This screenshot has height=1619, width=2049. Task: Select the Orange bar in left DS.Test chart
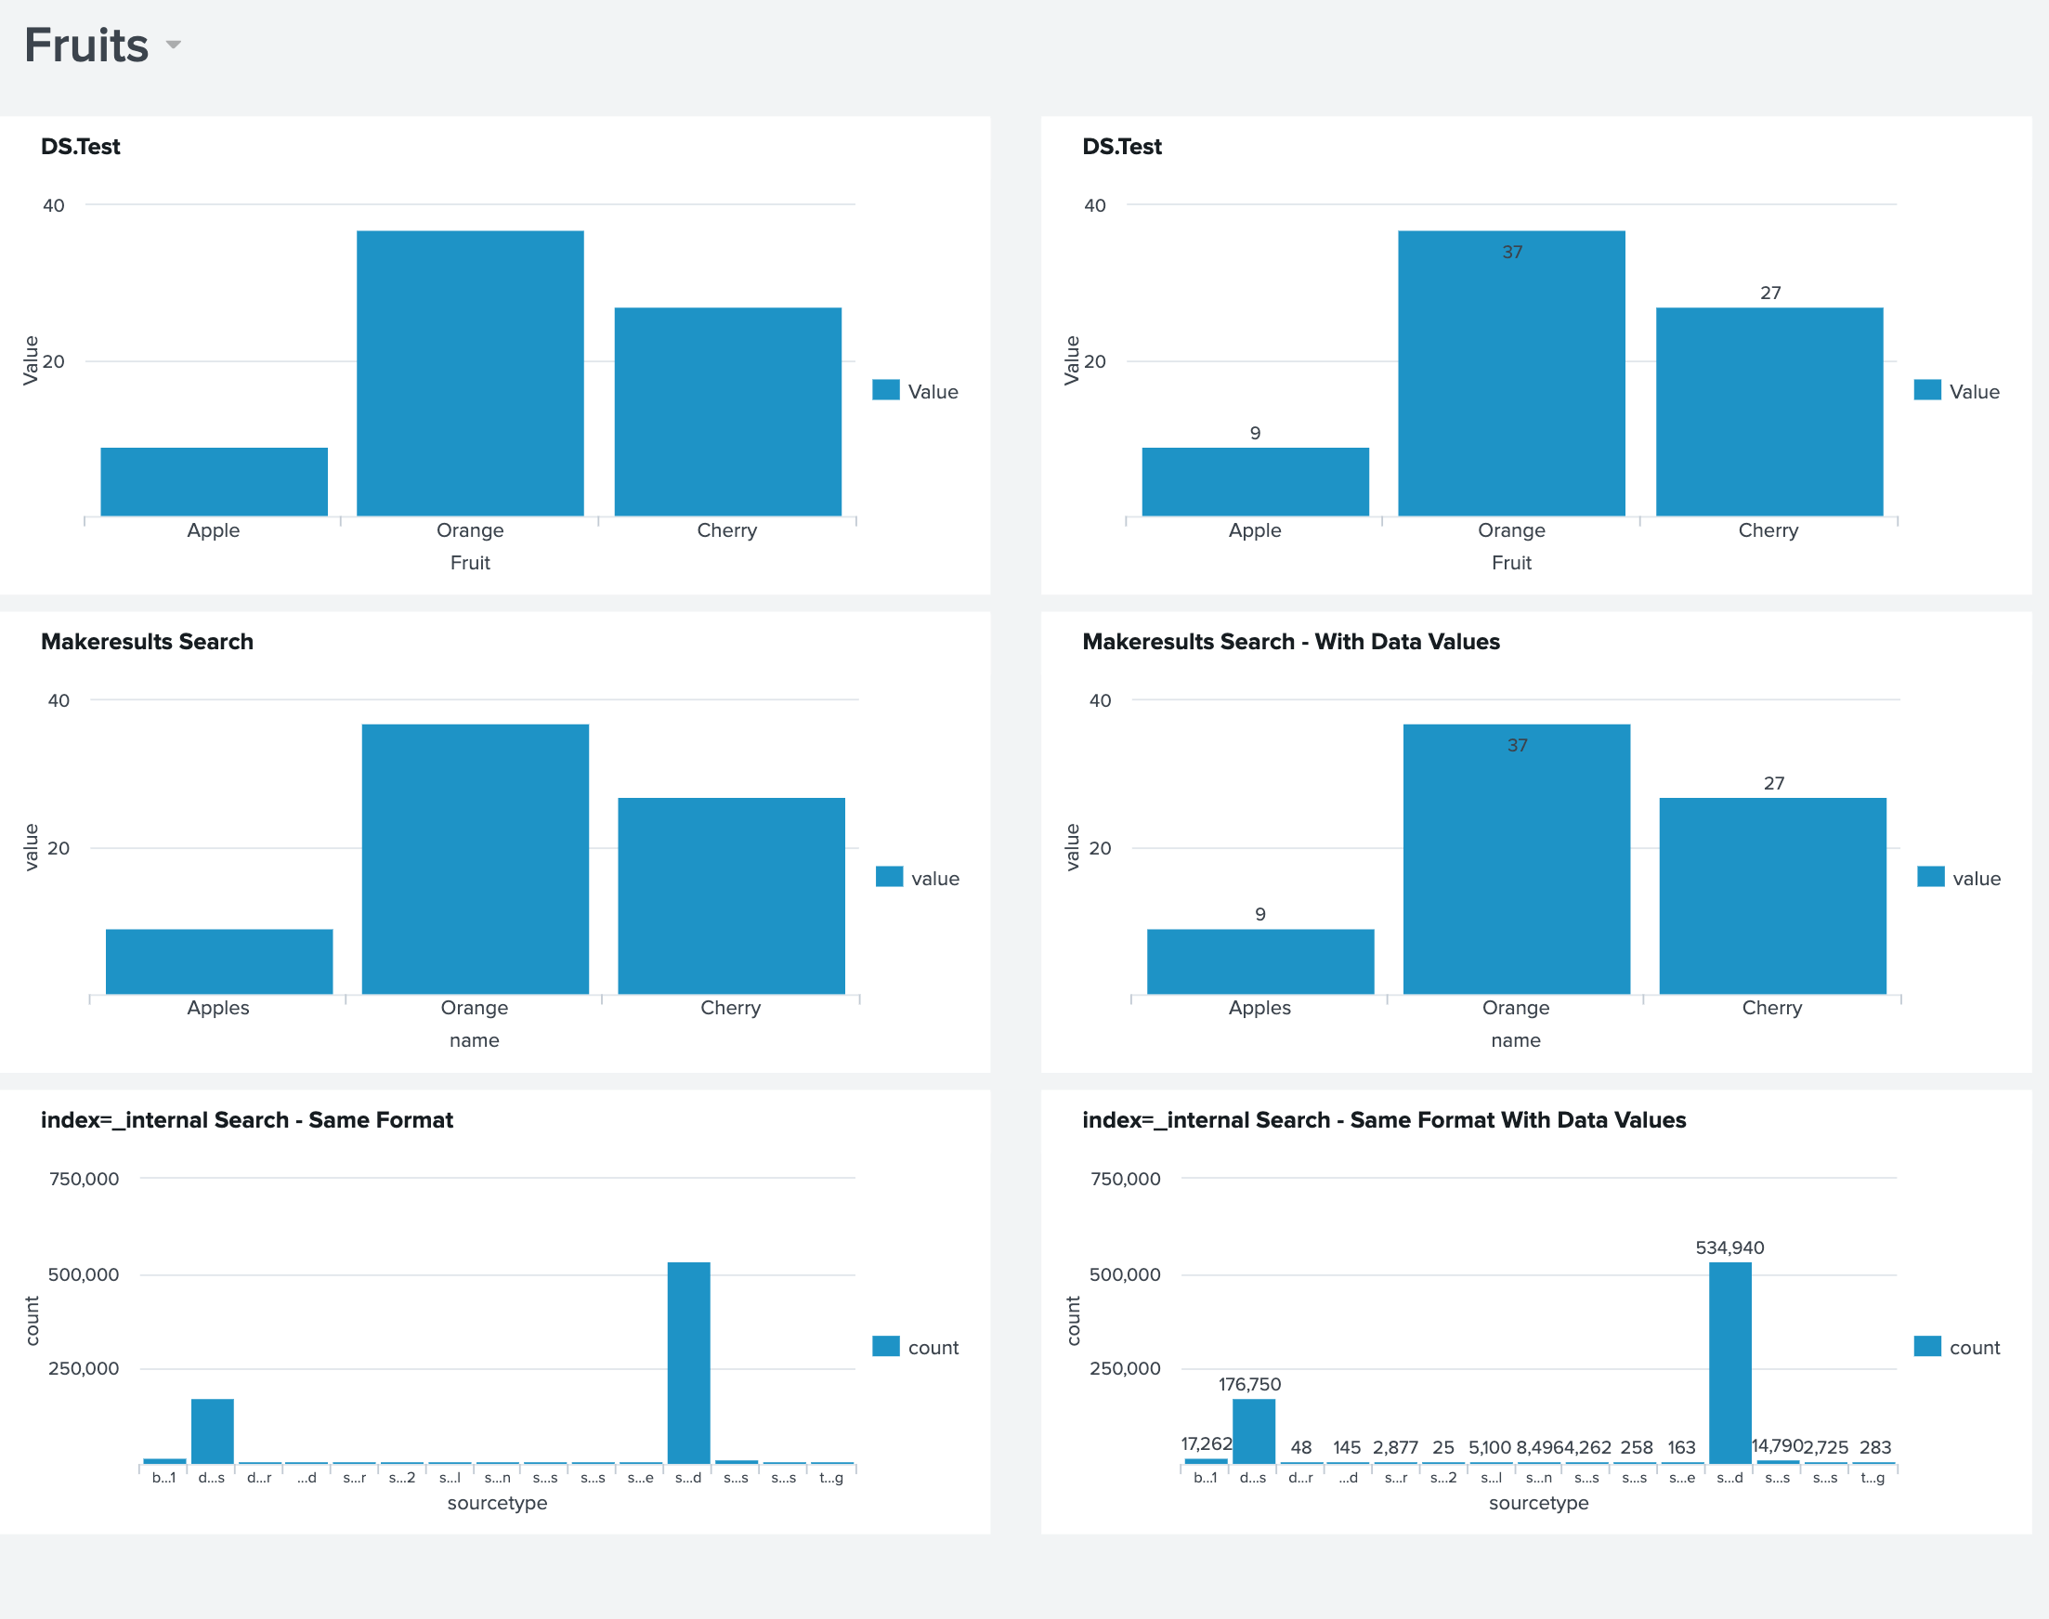[x=470, y=370]
